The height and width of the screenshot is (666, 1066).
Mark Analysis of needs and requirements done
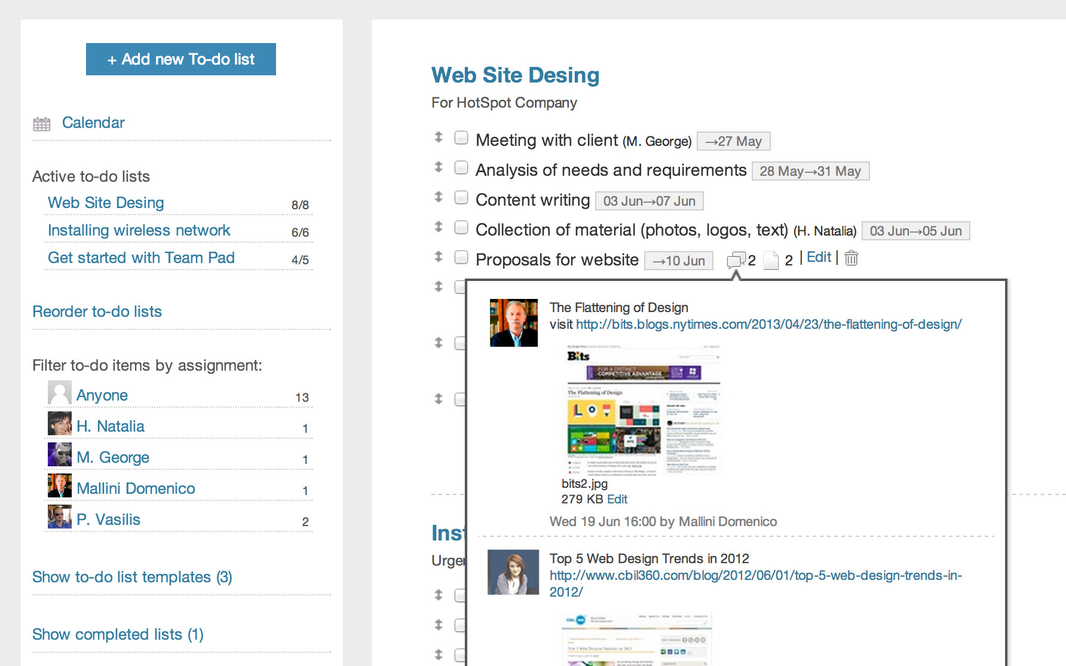coord(461,168)
